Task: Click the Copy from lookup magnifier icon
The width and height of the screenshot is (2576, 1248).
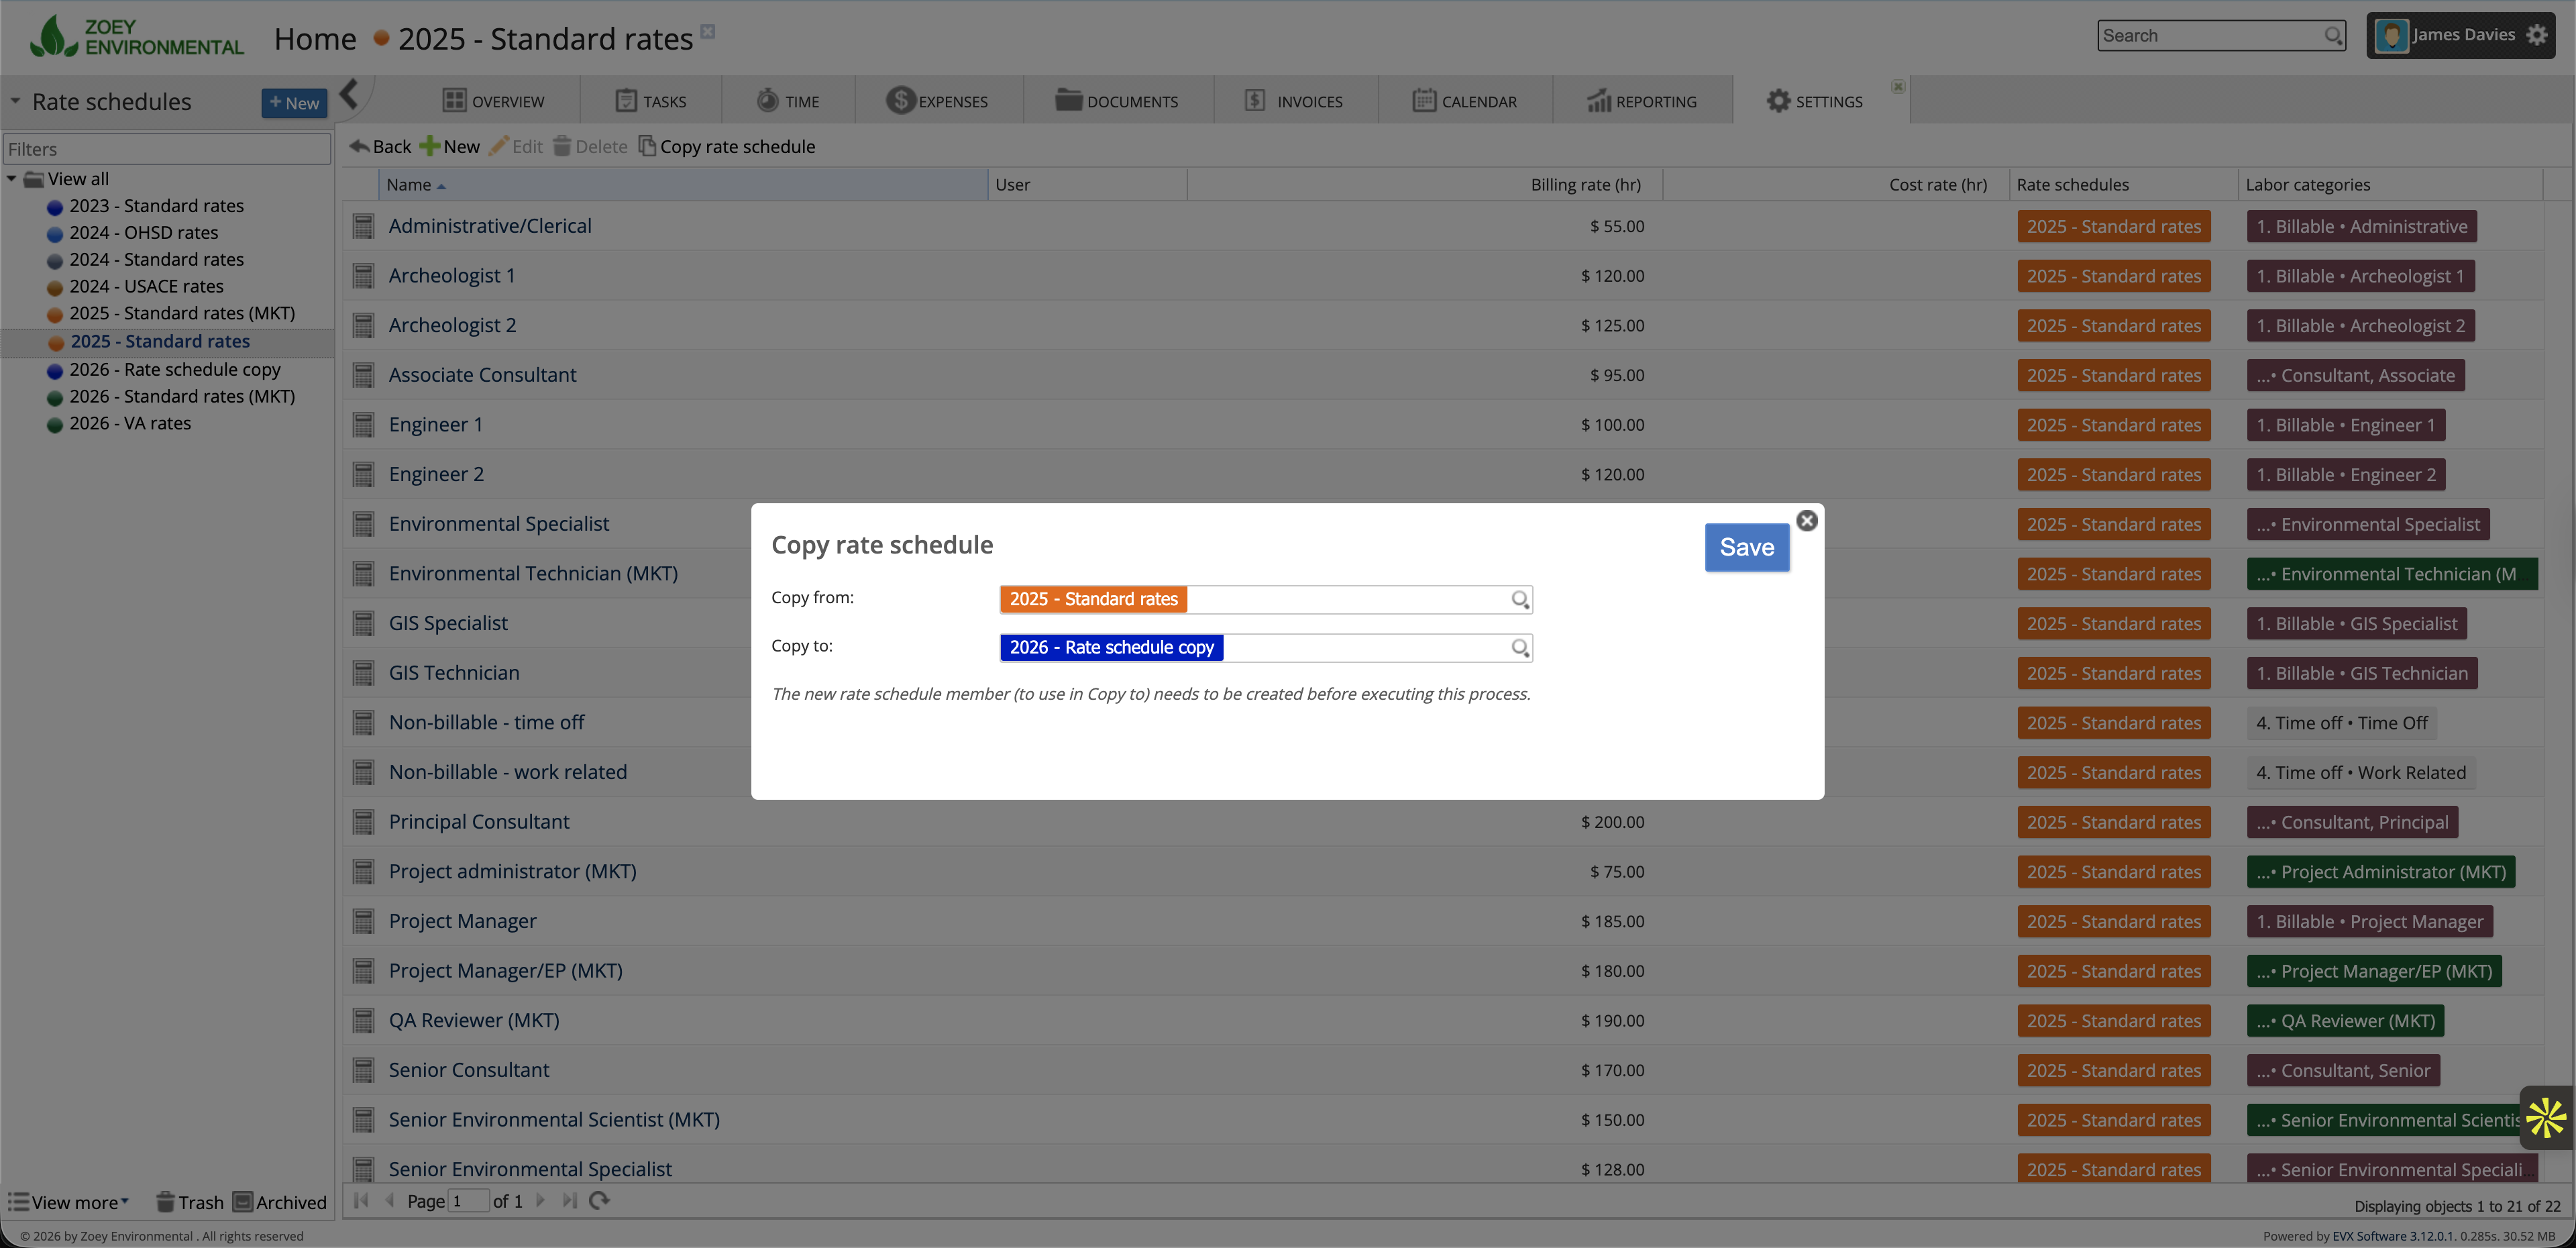Action: click(1519, 599)
